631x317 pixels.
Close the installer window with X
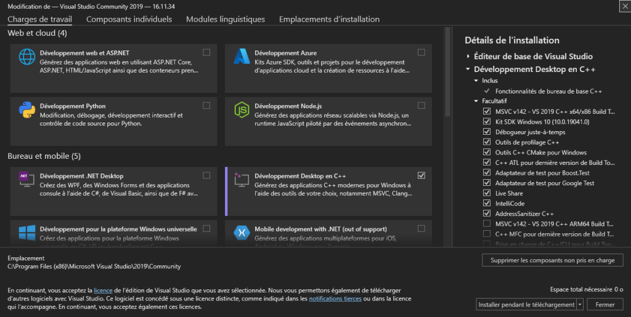(x=625, y=6)
